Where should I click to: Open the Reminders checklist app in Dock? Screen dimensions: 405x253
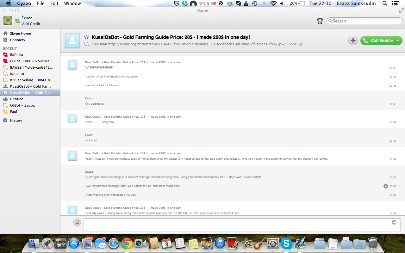[x=180, y=244]
